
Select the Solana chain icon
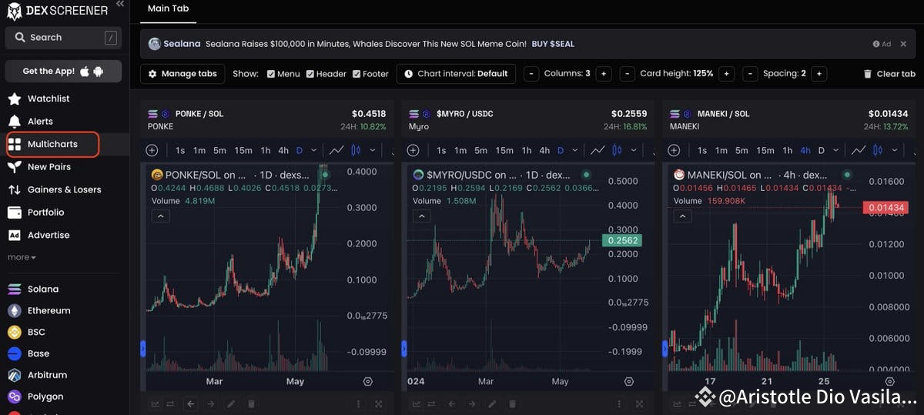[x=14, y=289]
